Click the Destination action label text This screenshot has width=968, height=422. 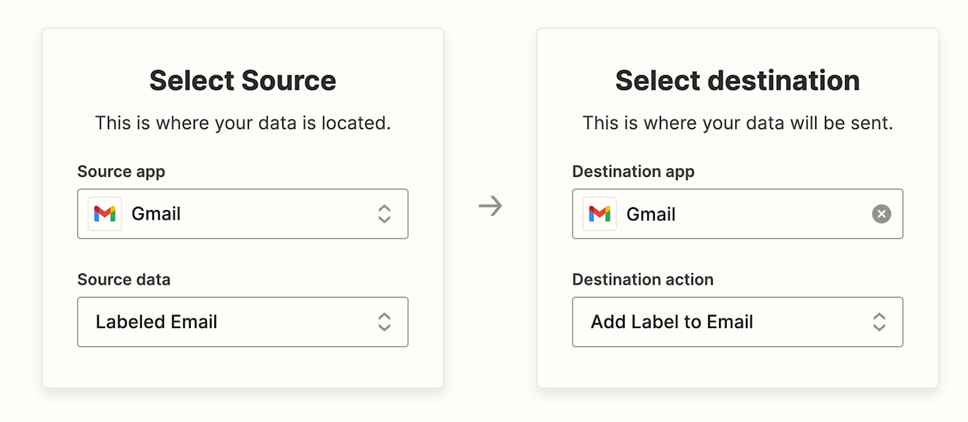pyautogui.click(x=643, y=279)
